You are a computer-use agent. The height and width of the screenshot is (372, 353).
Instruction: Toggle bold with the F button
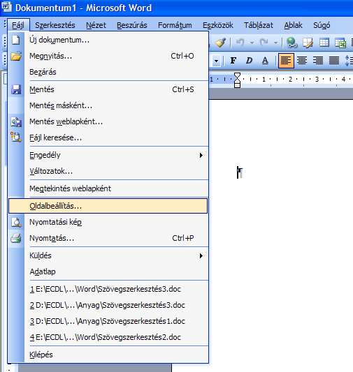click(233, 61)
